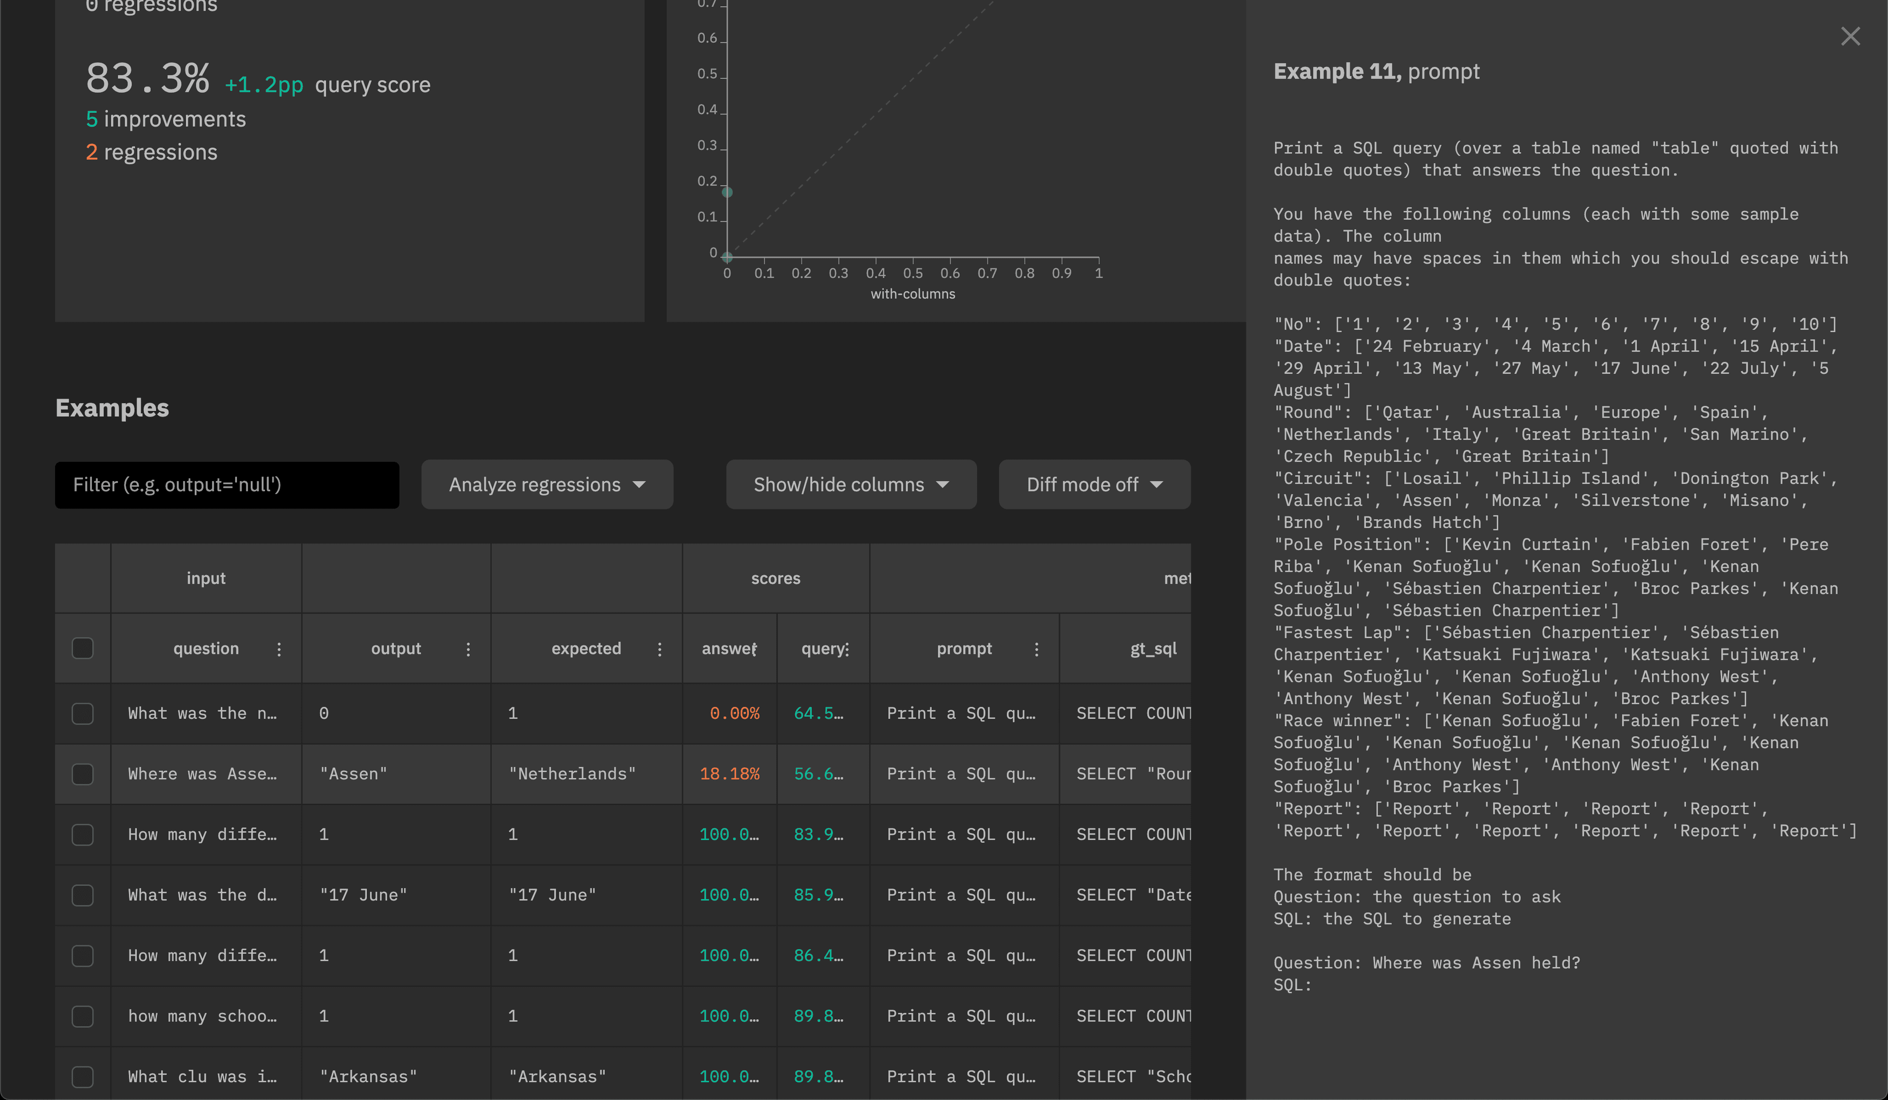Open the Show/hide columns dropdown

point(851,485)
